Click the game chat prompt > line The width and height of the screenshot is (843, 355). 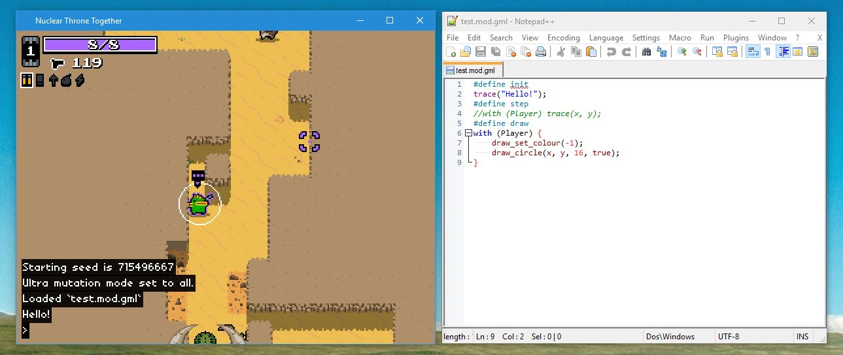(26, 330)
